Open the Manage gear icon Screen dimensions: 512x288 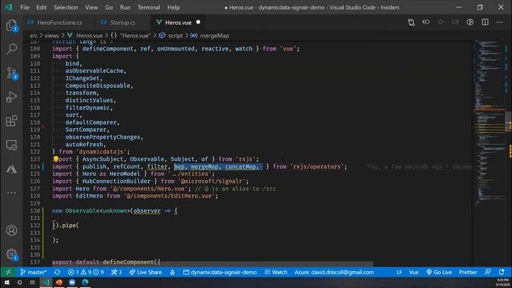[11, 254]
